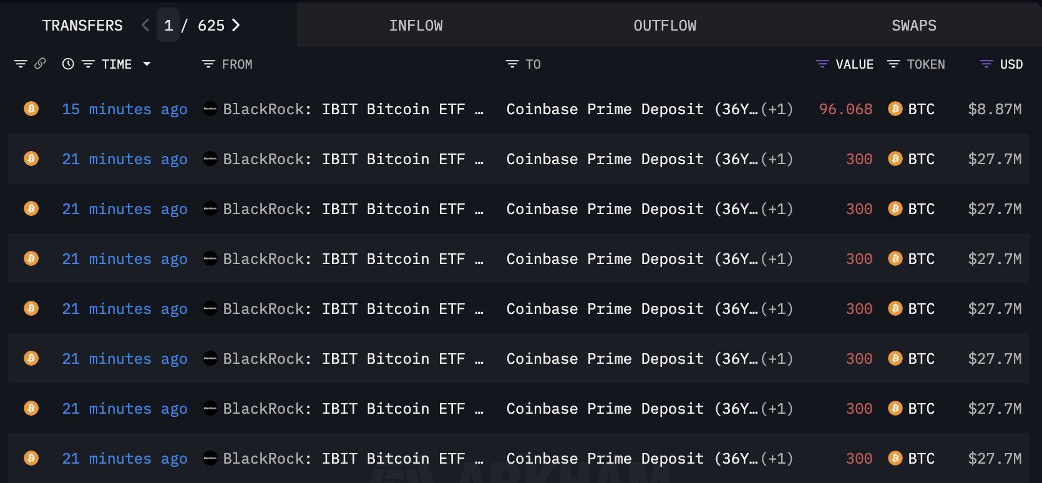Click the BTC token icon on the first row
Viewport: 1042px width, 483px height.
[895, 109]
